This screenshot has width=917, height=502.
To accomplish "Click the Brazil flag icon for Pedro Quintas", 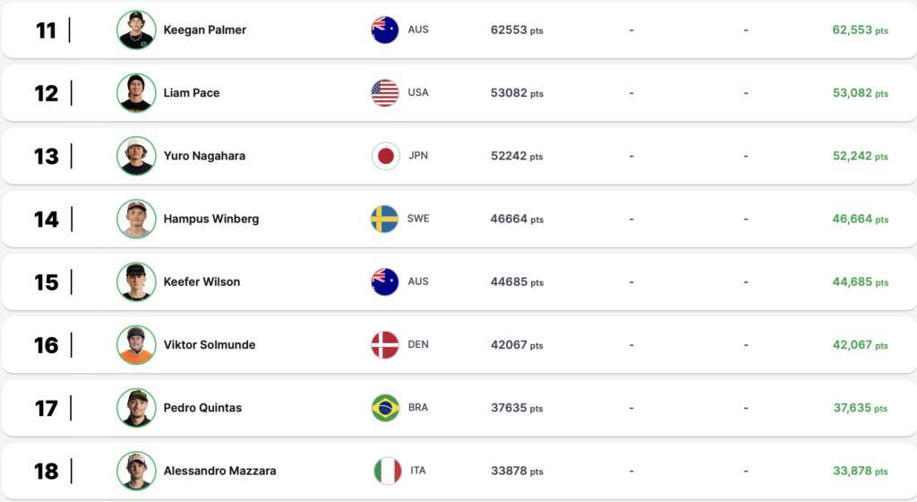I will tap(385, 408).
